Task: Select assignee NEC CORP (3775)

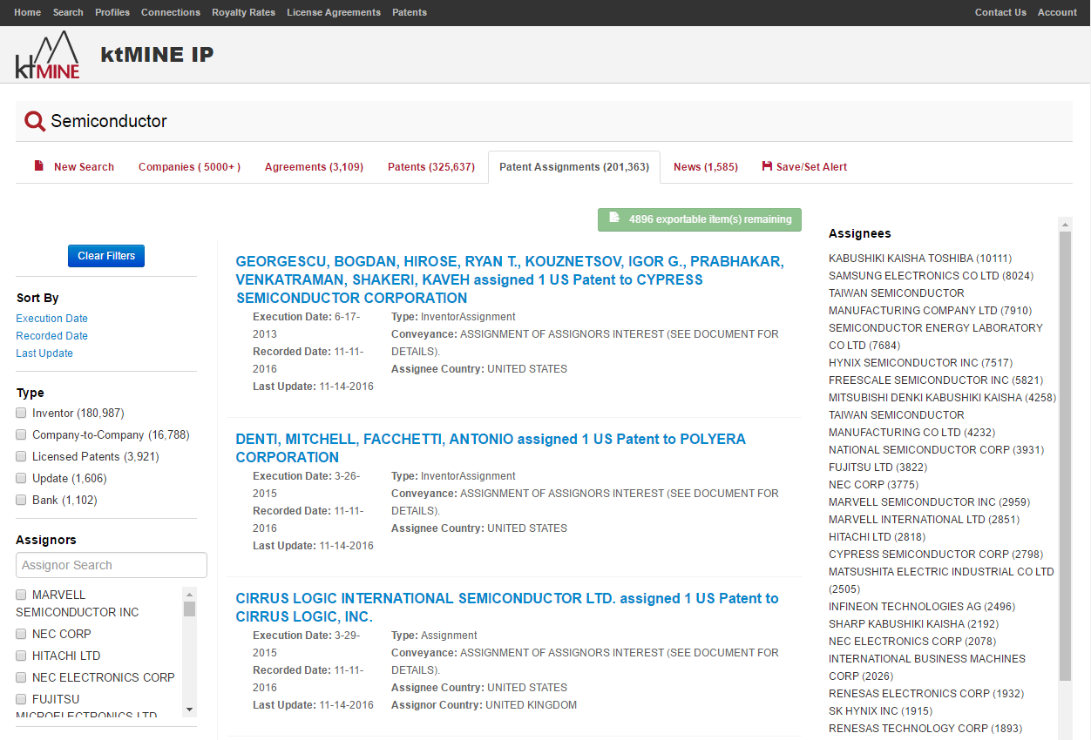Action: coord(873,485)
